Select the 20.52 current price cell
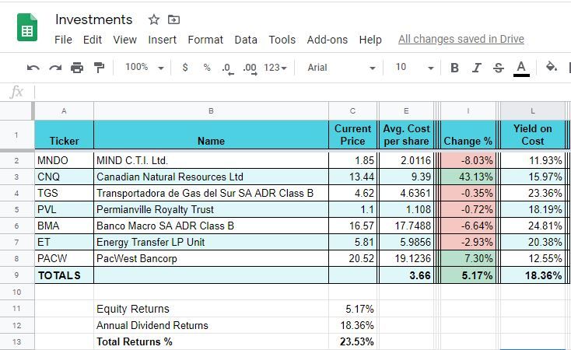Screen dimensions: 571x350 tap(352, 258)
